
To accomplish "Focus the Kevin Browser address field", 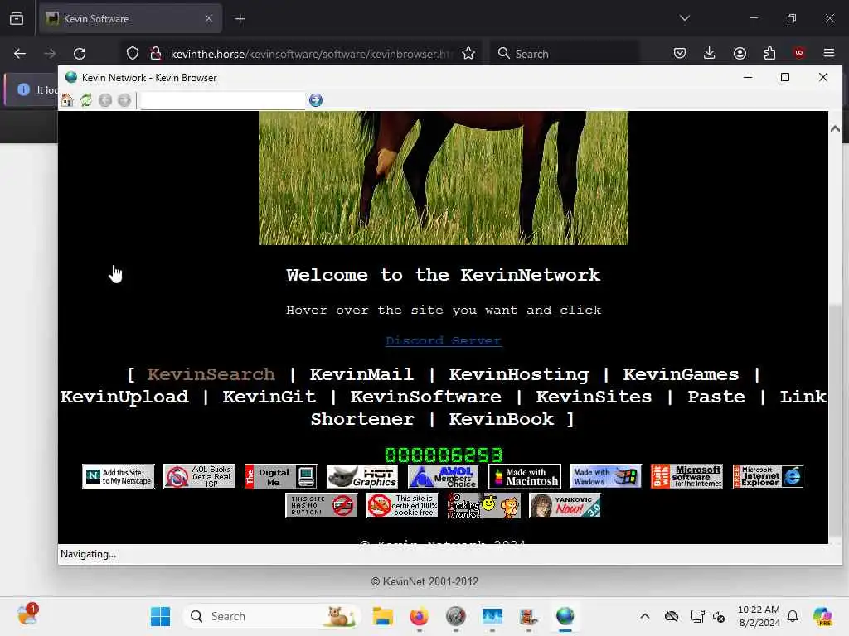I will point(222,100).
